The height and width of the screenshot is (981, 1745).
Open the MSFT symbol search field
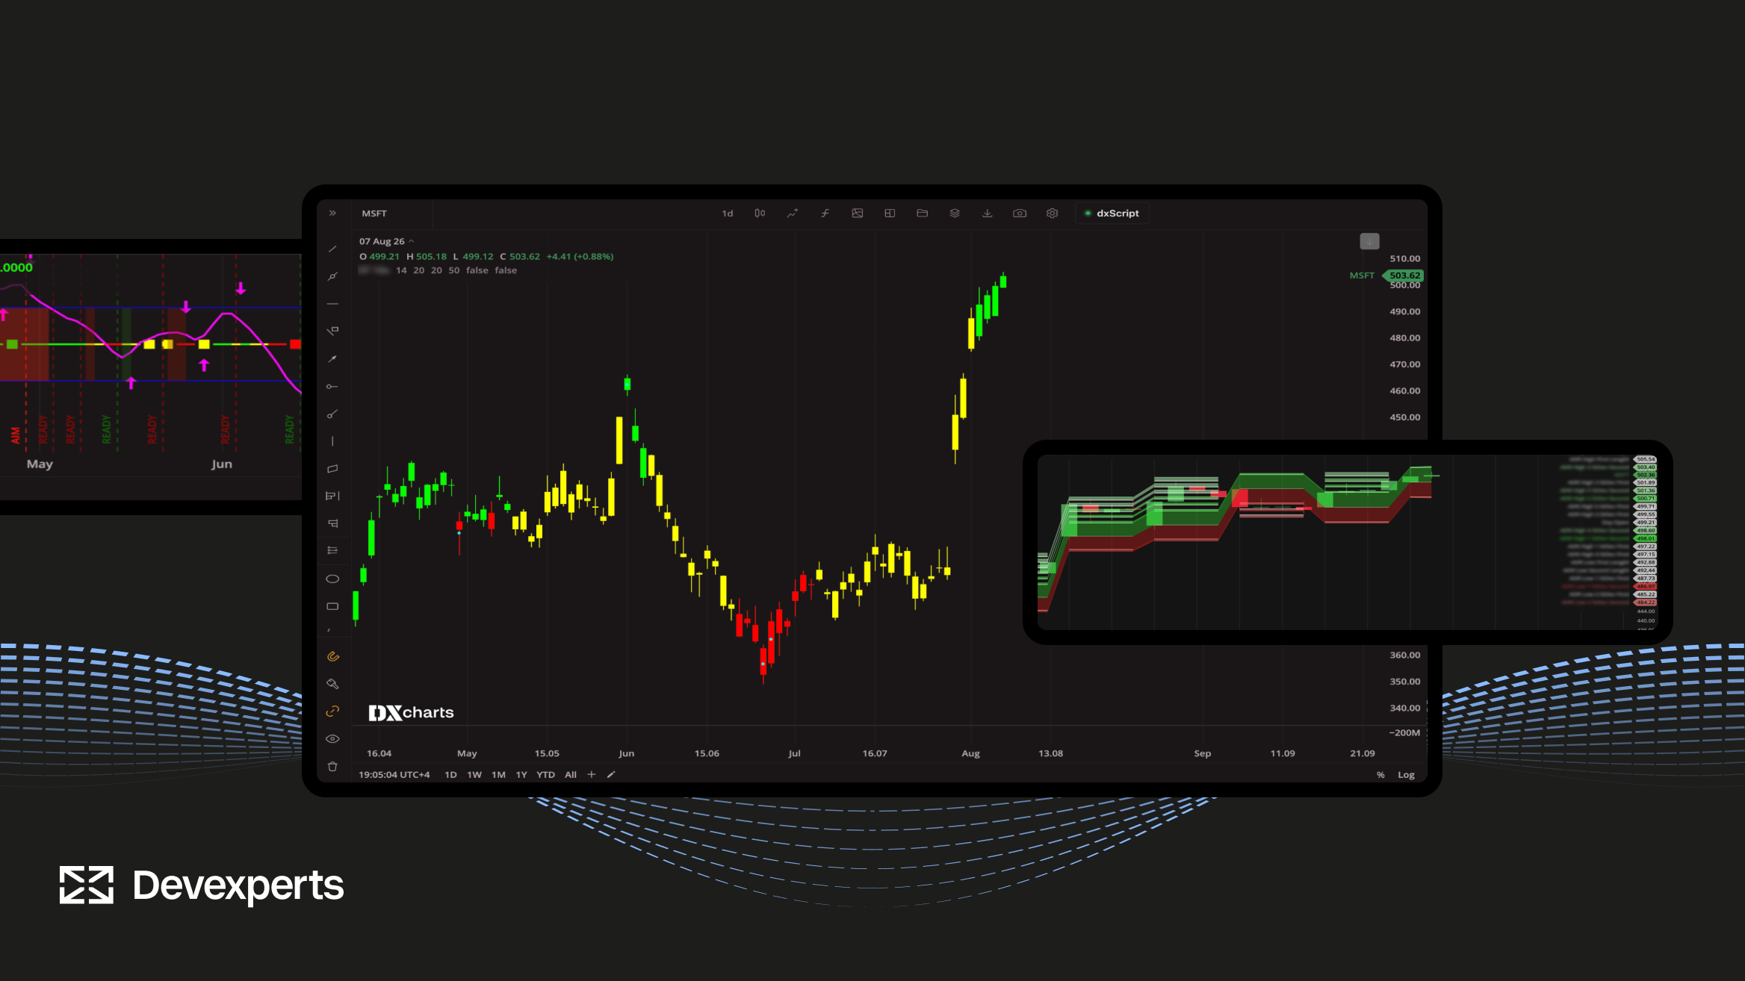pos(393,214)
